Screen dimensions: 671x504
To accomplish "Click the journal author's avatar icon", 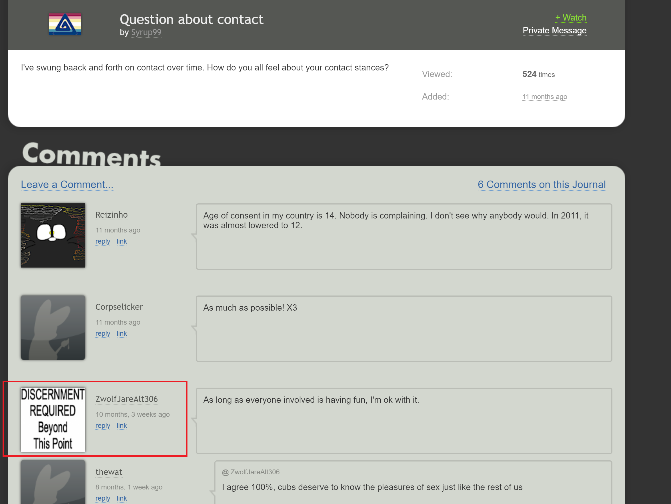I will click(x=65, y=24).
